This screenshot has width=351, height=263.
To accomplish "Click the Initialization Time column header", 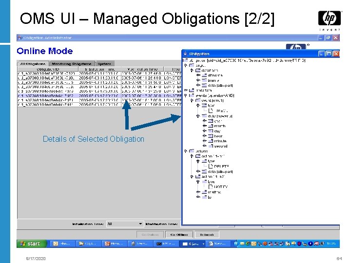I will click(99, 69).
